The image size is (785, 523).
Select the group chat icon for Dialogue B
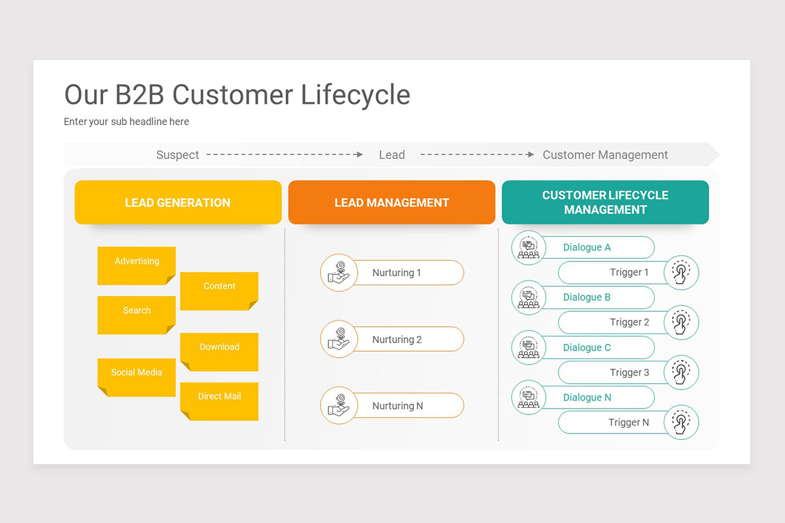pos(529,297)
